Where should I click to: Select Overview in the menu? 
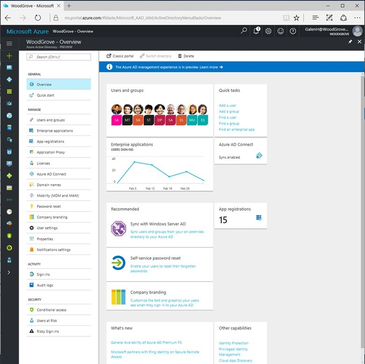58,84
